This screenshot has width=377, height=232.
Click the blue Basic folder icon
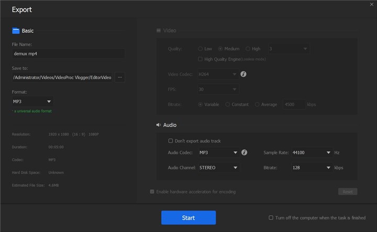(x=16, y=31)
